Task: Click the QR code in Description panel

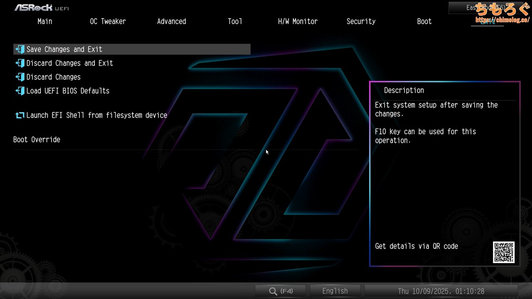Action: tap(504, 252)
